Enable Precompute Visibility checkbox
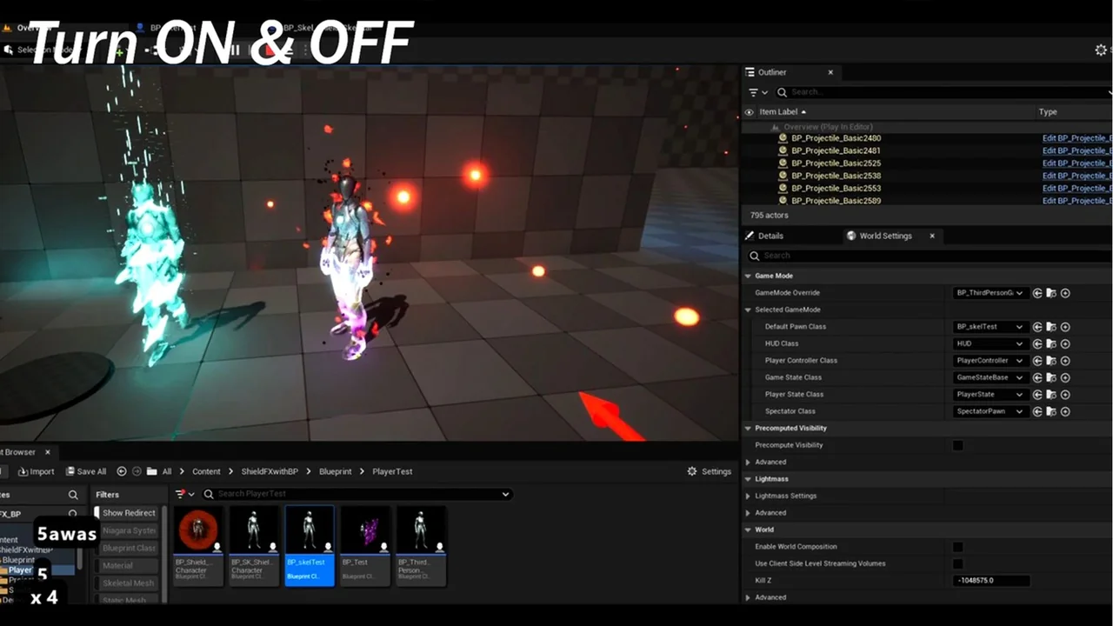The height and width of the screenshot is (626, 1113). click(x=957, y=445)
